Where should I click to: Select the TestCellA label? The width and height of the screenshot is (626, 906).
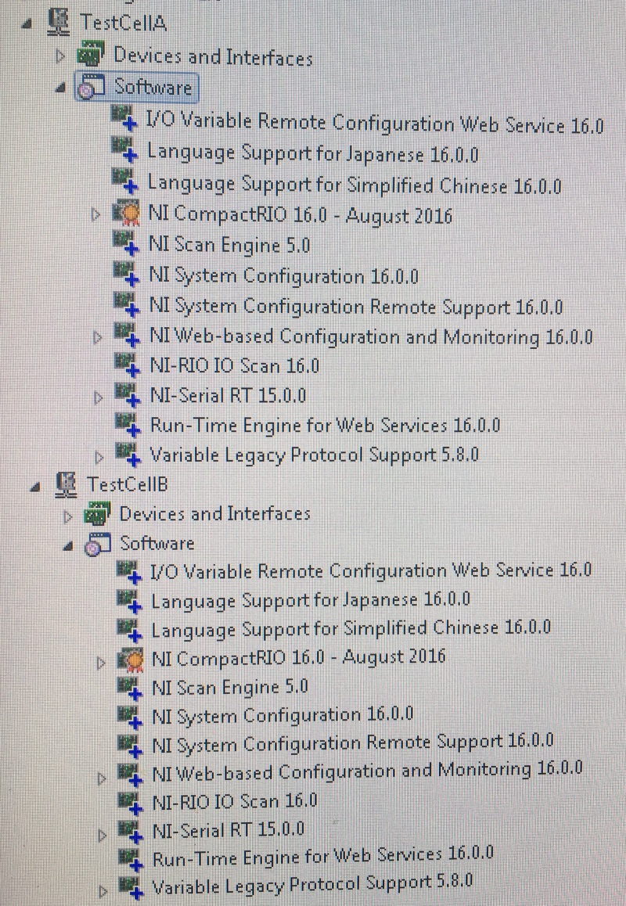tap(124, 23)
